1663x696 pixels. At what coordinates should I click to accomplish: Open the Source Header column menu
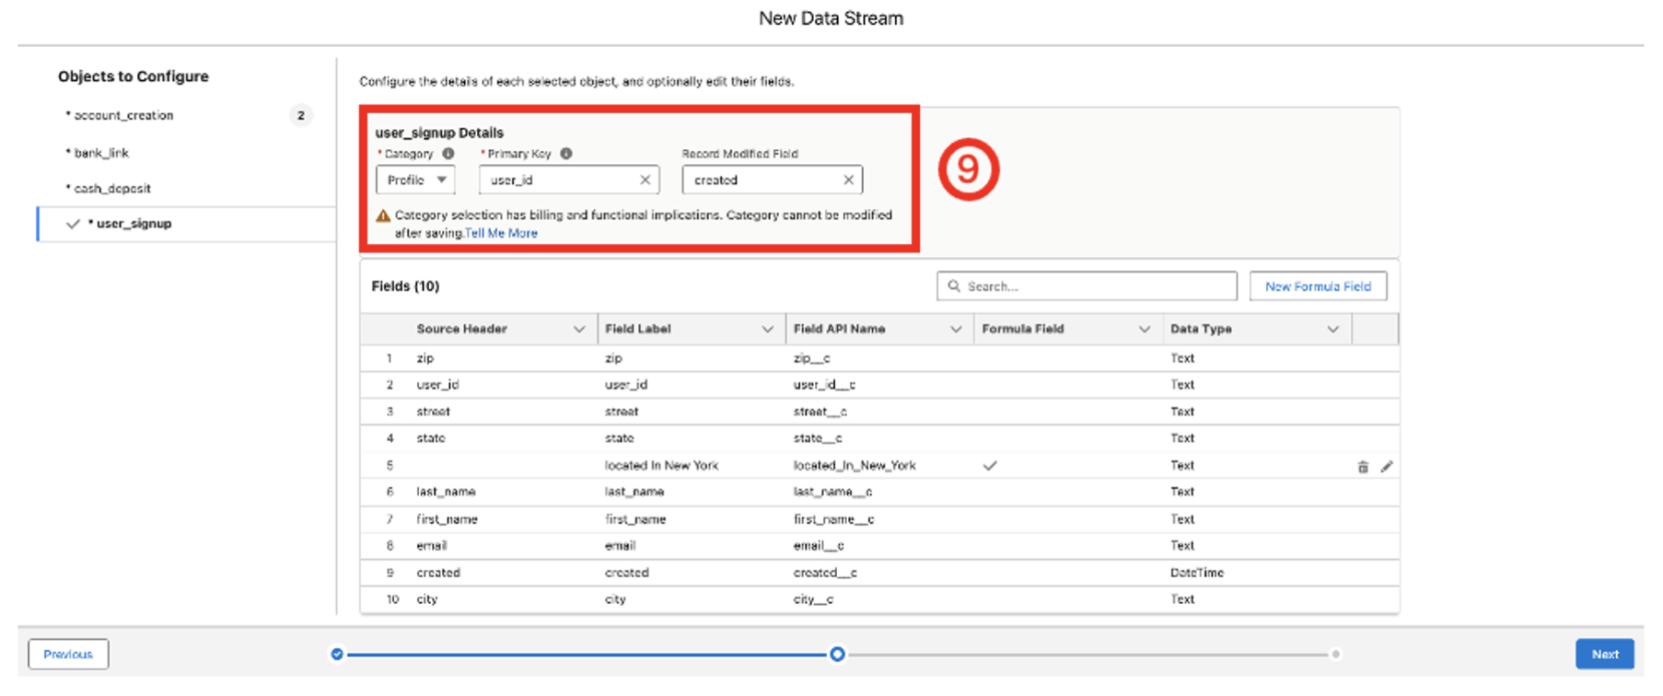[579, 330]
